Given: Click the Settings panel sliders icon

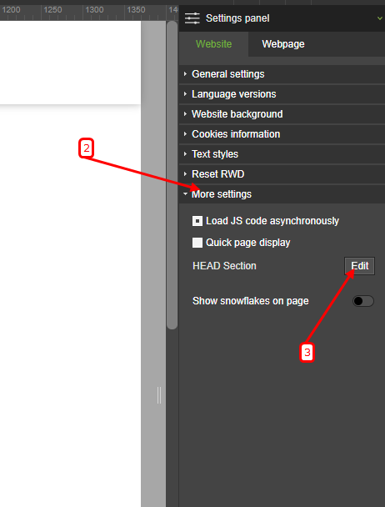Looking at the screenshot, I should click(192, 18).
